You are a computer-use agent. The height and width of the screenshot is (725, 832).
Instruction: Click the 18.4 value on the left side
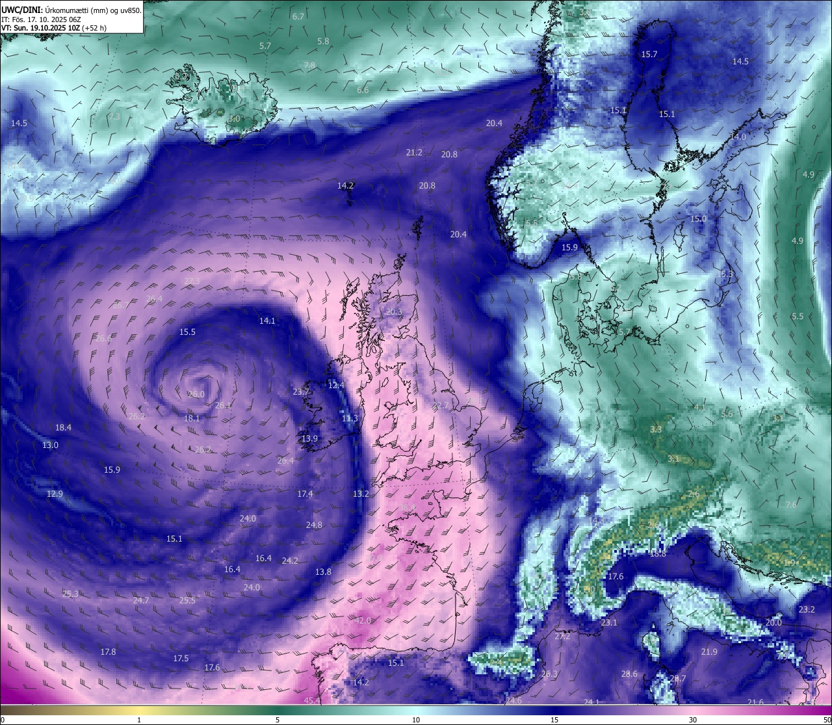63,428
